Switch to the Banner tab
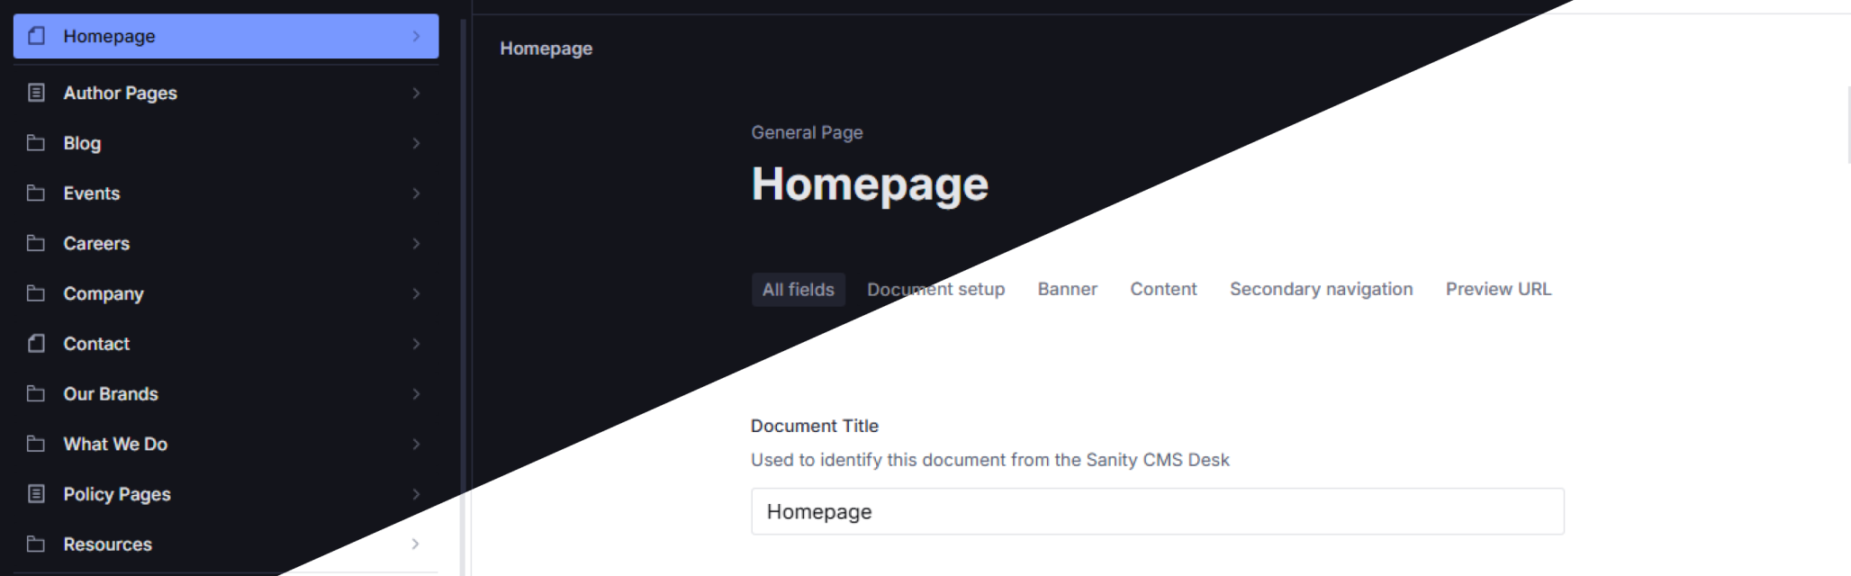This screenshot has height=576, width=1851. tap(1067, 289)
